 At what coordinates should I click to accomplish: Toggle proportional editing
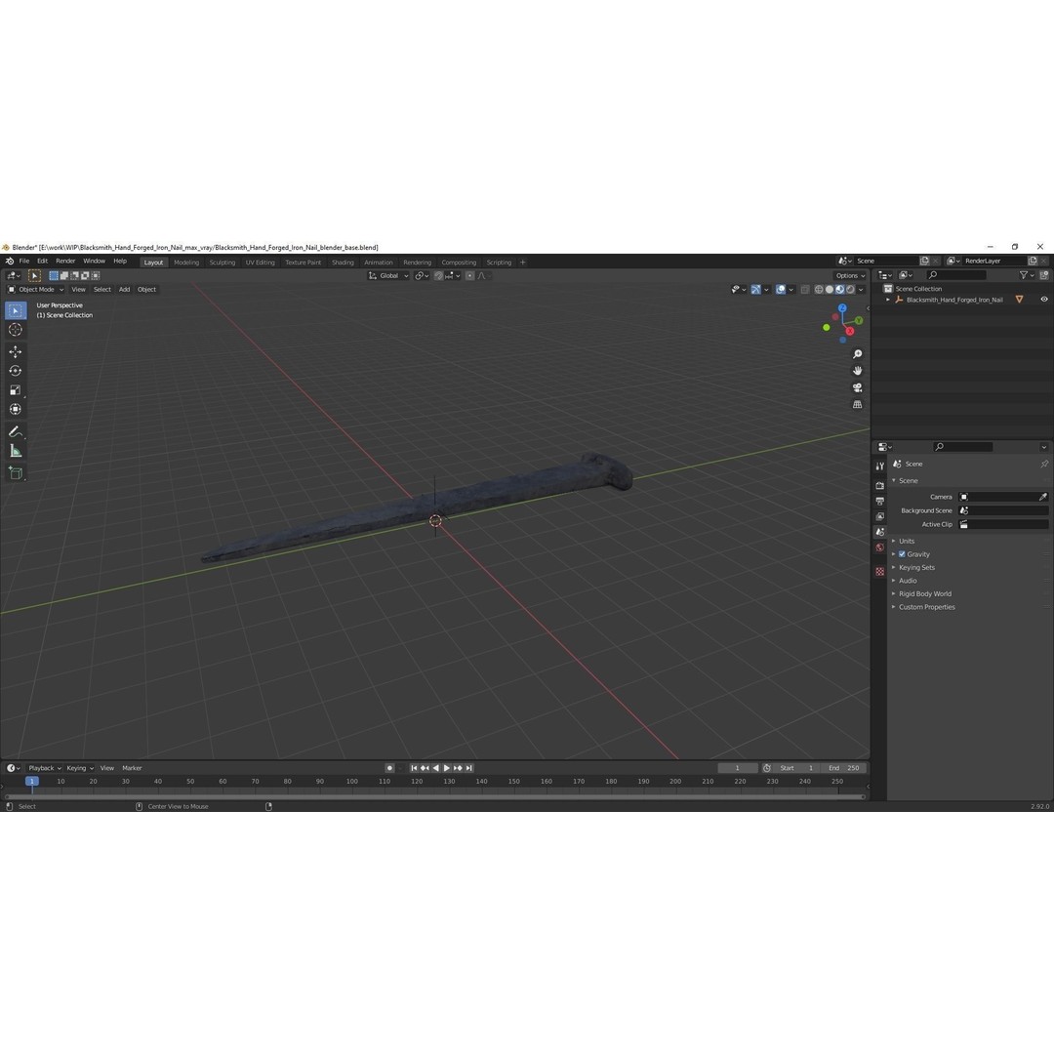click(469, 275)
